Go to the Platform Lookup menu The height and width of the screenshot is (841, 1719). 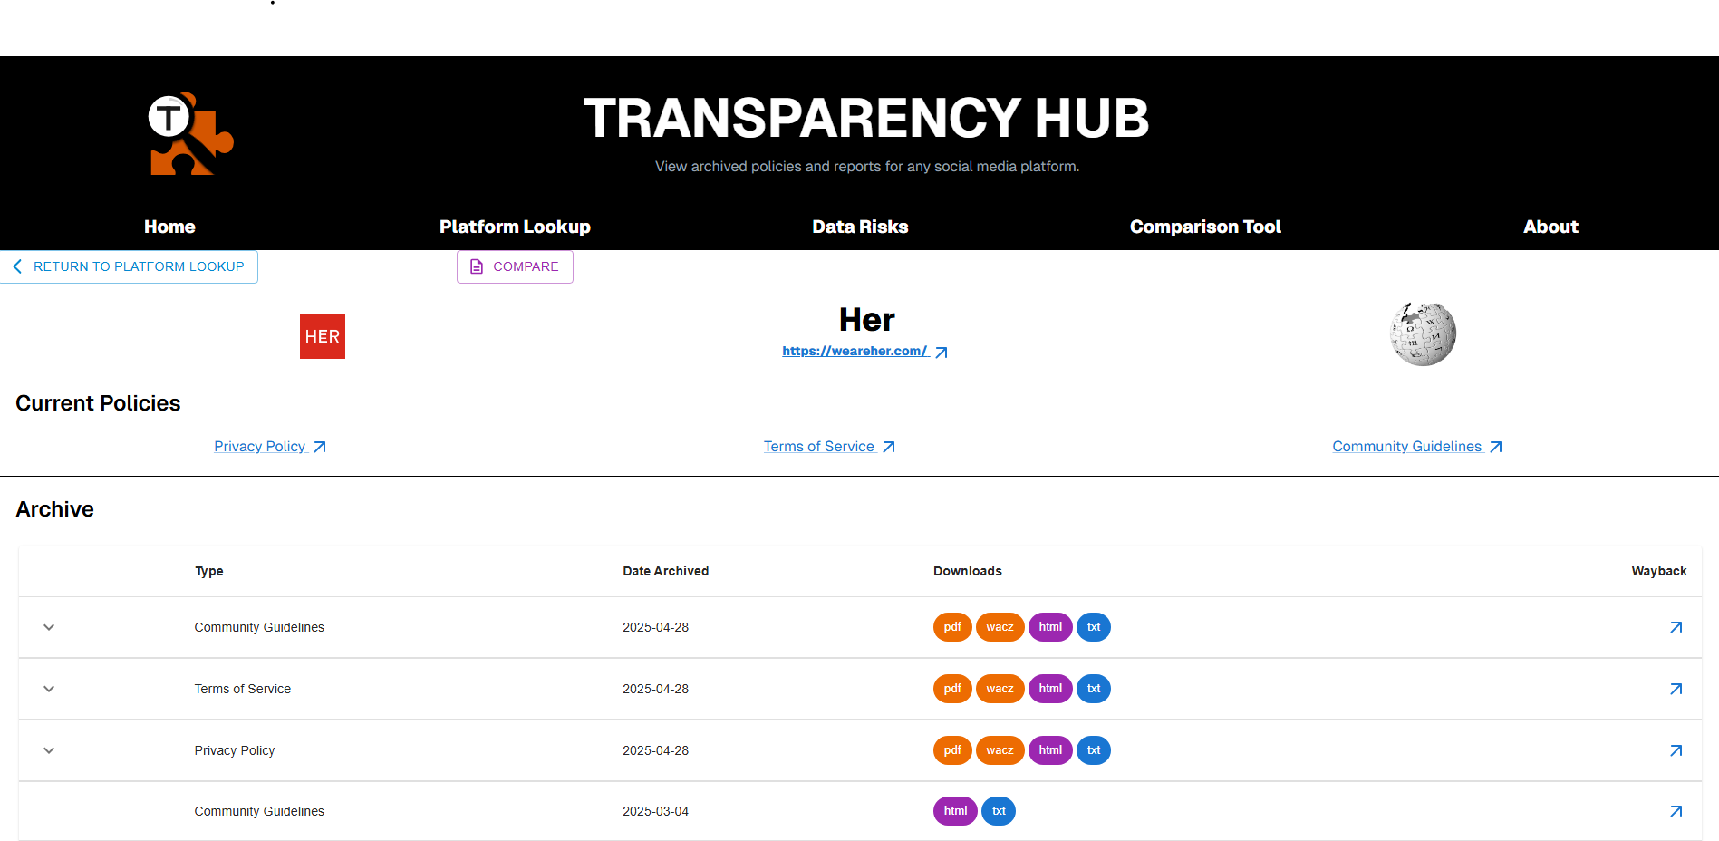point(515,227)
